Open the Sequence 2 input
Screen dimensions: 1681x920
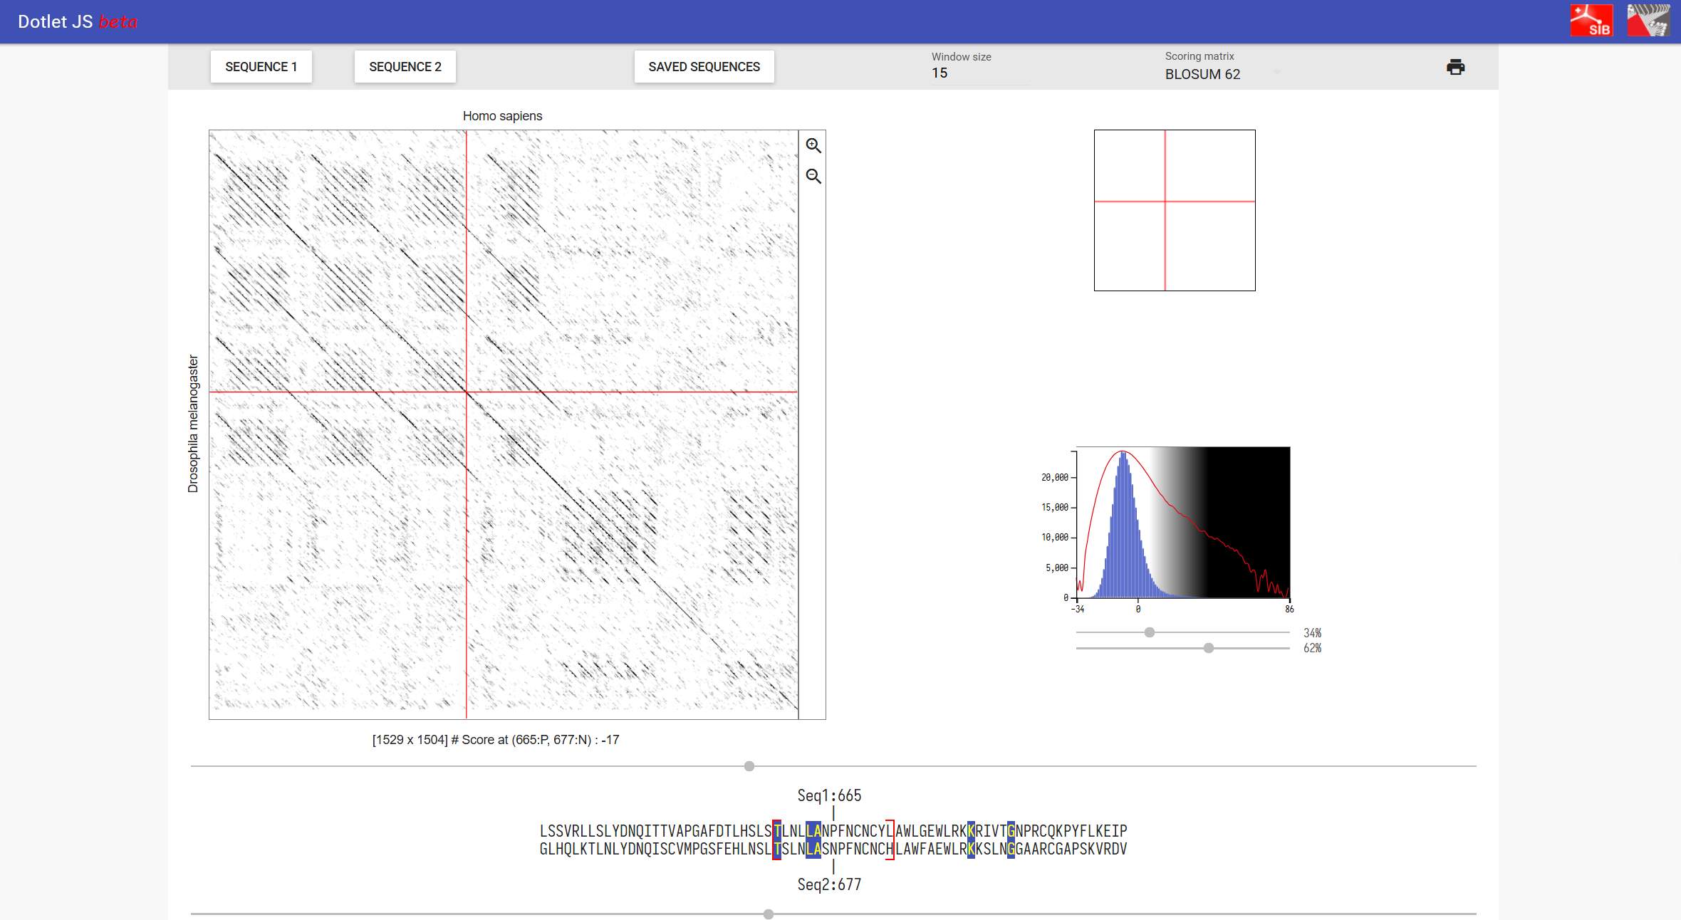point(405,67)
